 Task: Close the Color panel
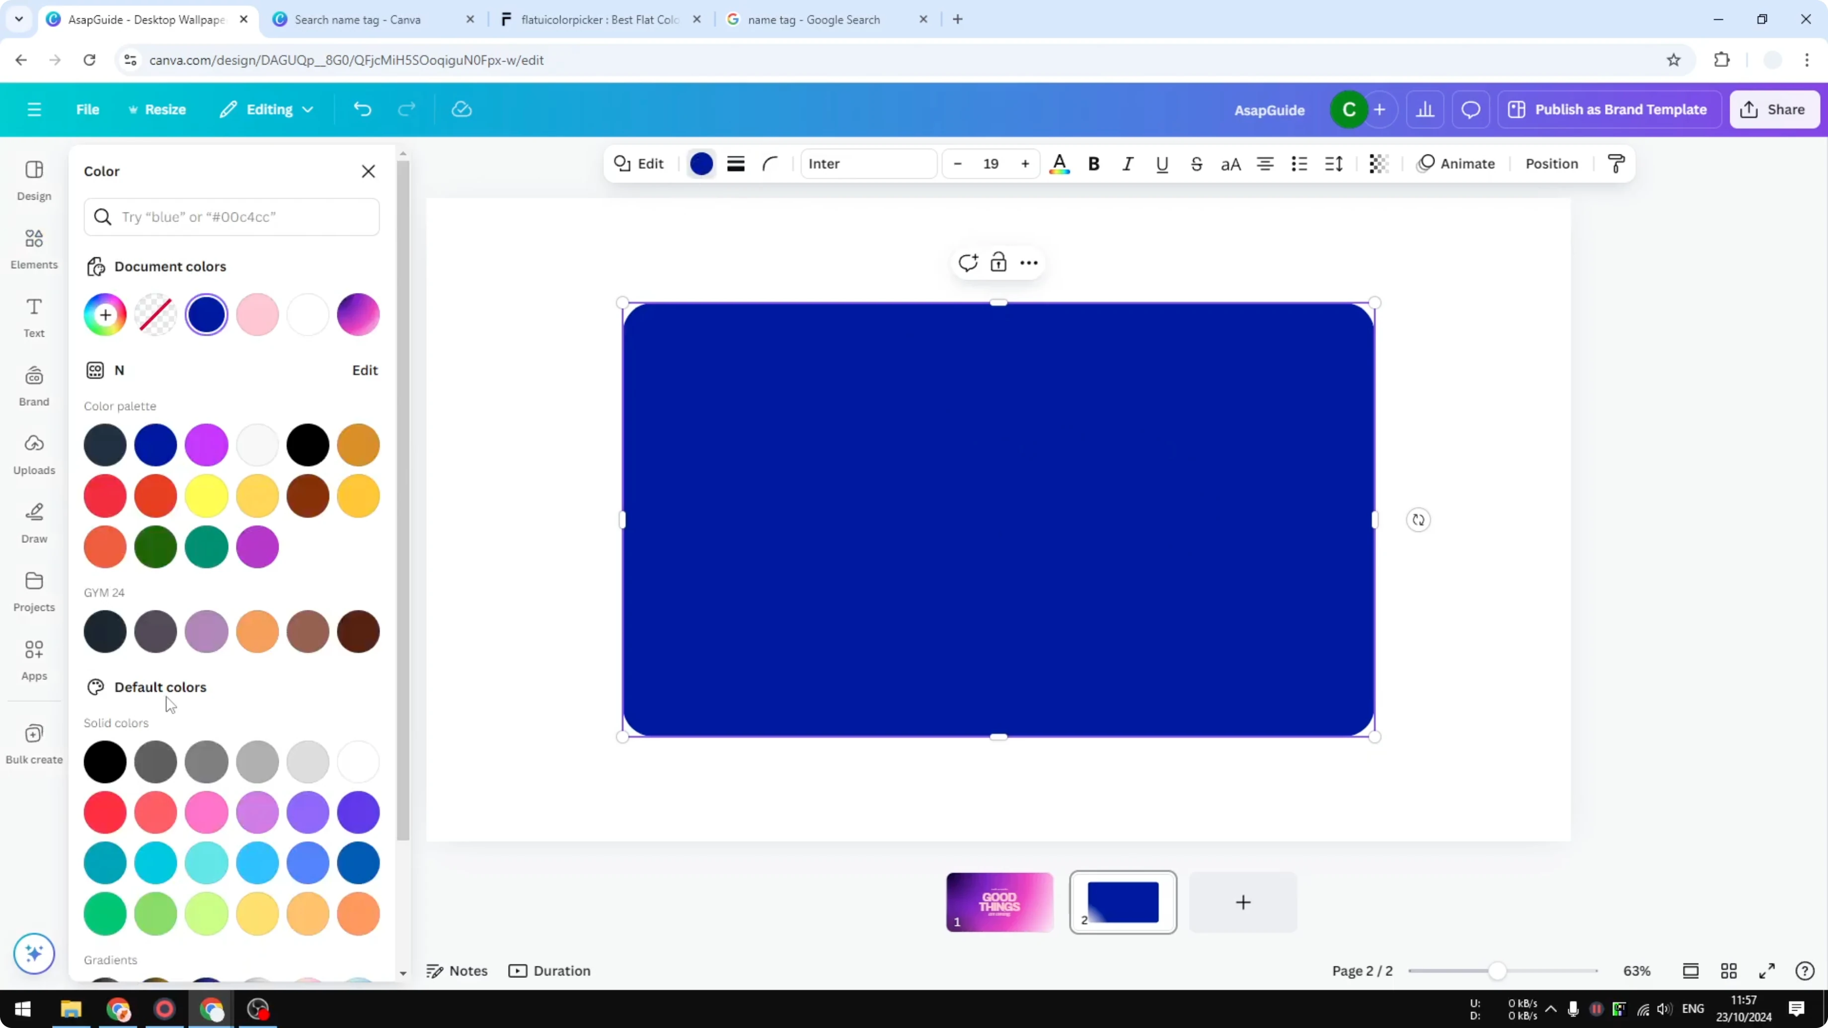click(x=368, y=171)
